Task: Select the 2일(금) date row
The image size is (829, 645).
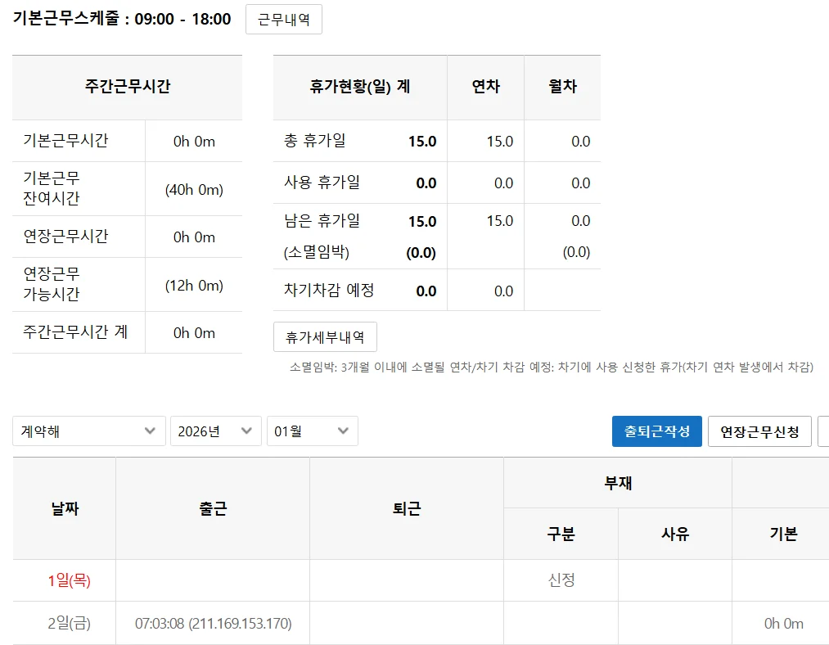Action: (x=69, y=624)
